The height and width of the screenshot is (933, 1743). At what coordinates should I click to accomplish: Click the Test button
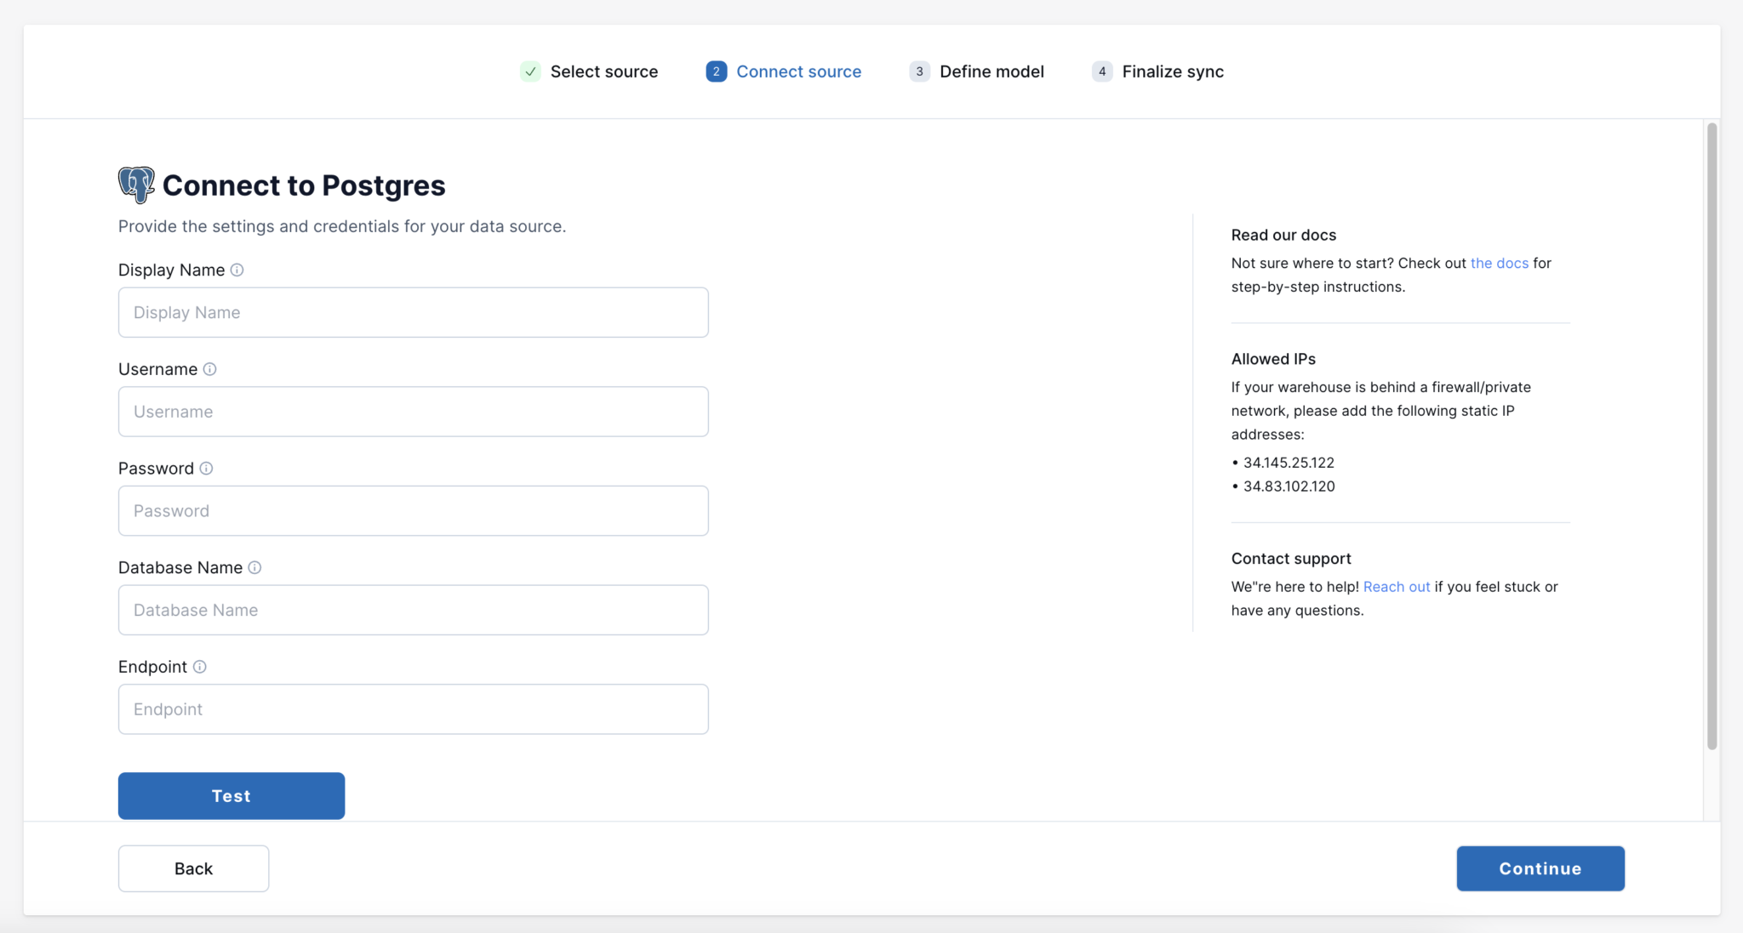click(x=231, y=795)
